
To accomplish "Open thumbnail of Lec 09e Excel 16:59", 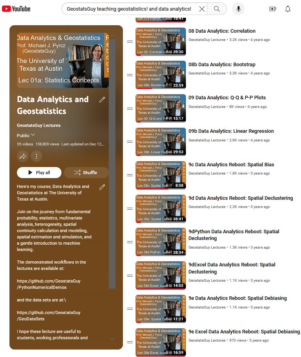I will tap(161, 342).
